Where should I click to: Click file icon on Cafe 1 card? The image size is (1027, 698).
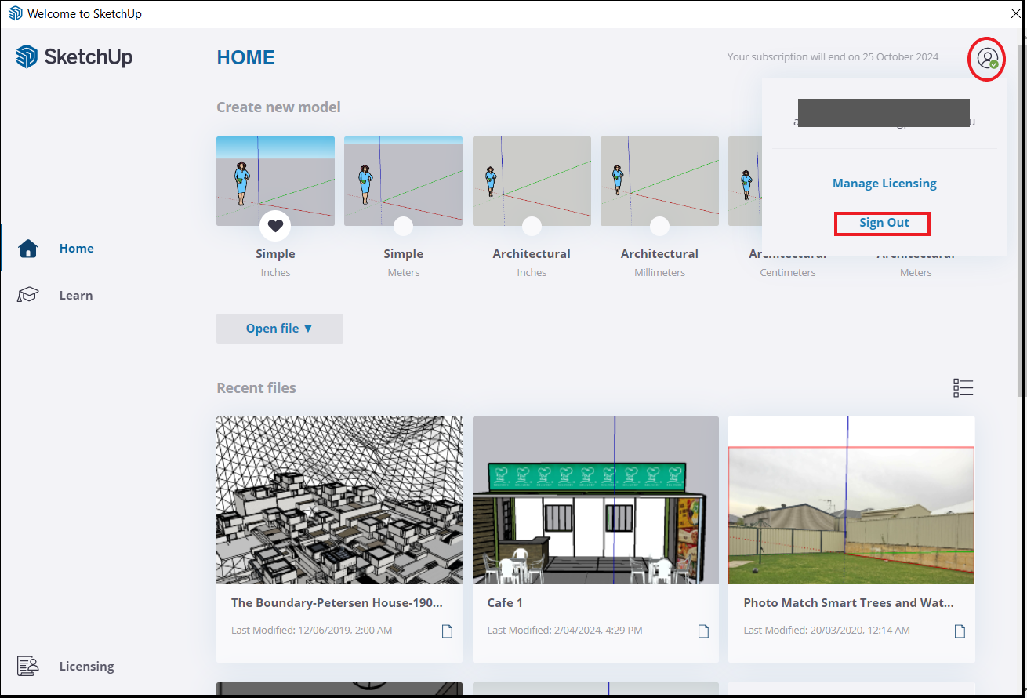[x=703, y=631]
